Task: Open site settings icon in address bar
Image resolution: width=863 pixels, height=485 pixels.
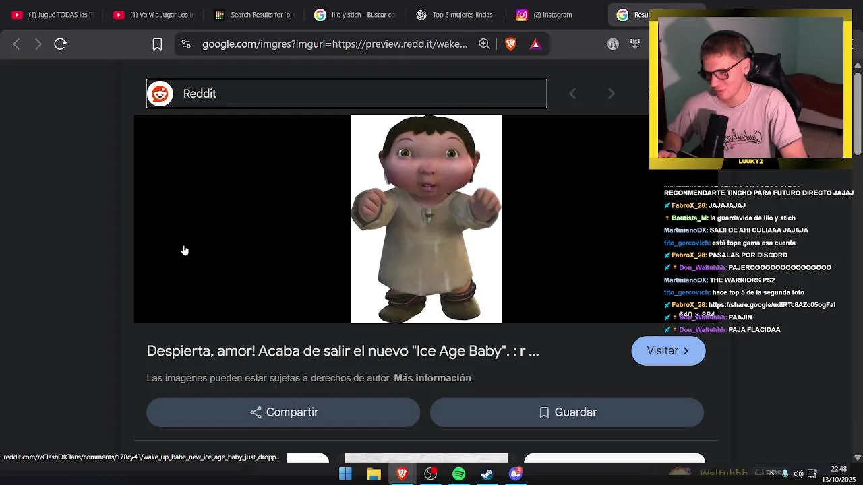Action: coord(186,44)
